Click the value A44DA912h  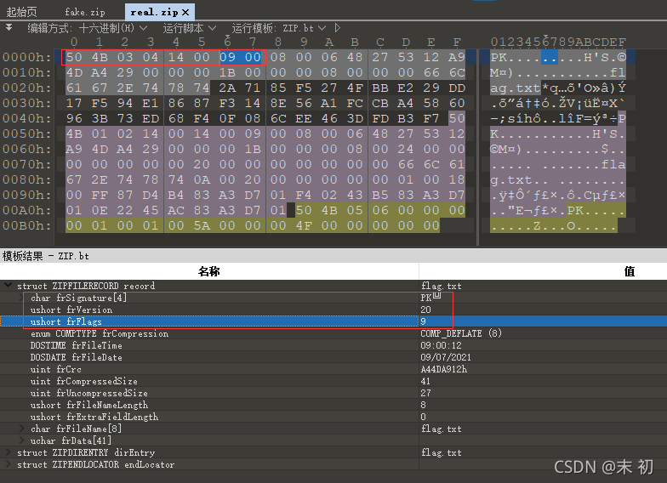(x=444, y=369)
